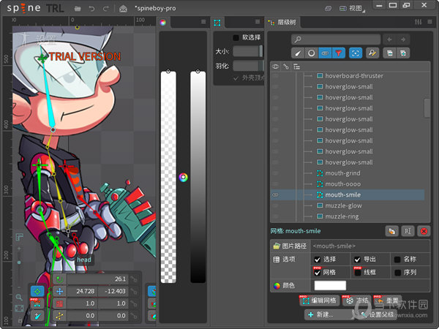Toggle 导出 export checkbox
Image resolution: width=439 pixels, height=329 pixels.
click(357, 260)
